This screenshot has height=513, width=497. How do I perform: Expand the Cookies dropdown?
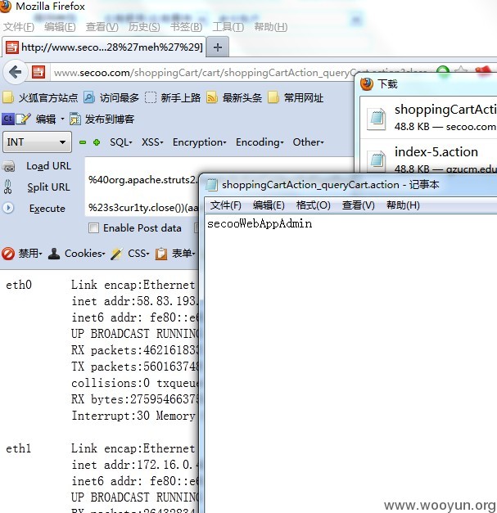(x=103, y=254)
